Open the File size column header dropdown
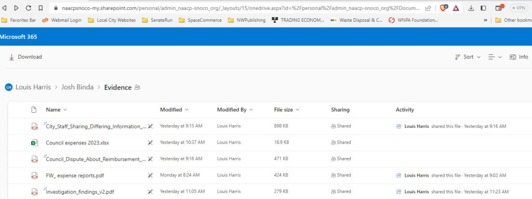This screenshot has height=199, width=532. [x=287, y=110]
